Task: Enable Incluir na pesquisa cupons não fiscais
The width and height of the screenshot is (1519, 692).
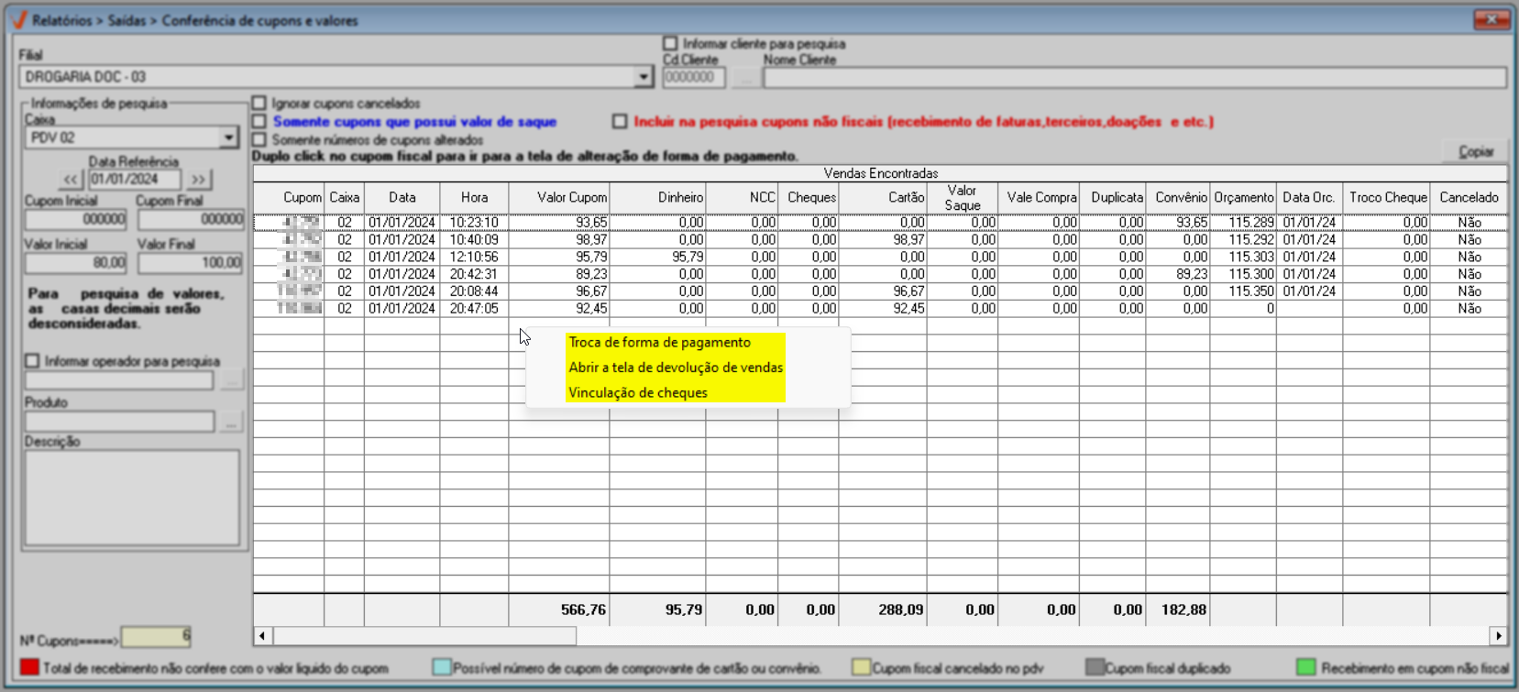Action: click(620, 121)
